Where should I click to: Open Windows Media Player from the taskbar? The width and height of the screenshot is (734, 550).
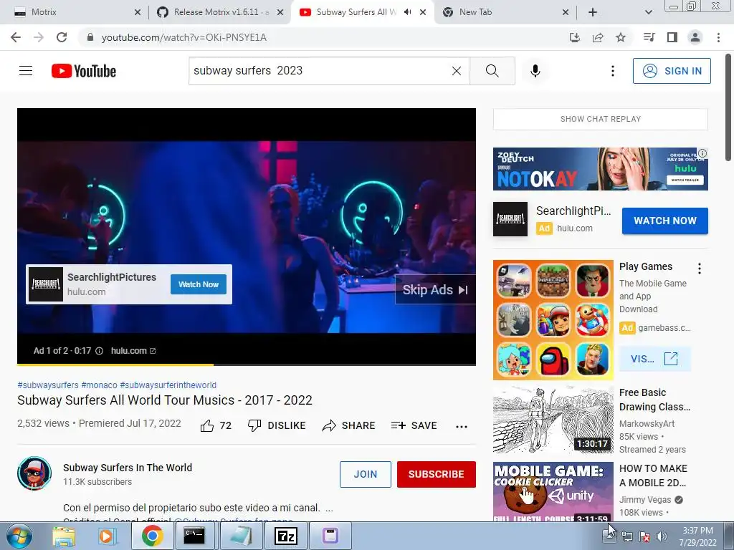tap(107, 536)
